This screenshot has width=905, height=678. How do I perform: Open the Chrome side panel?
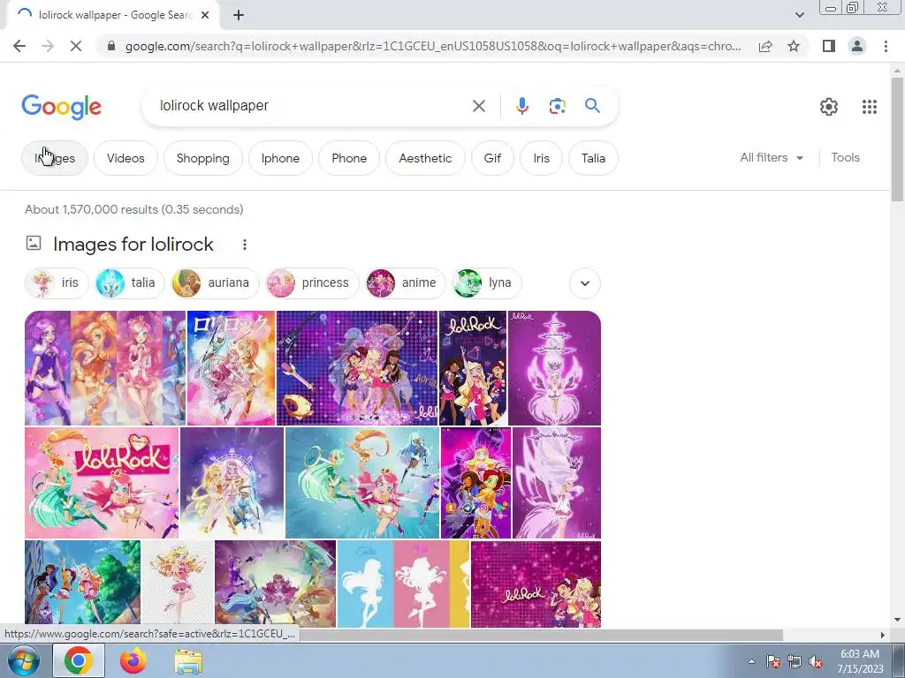click(x=829, y=46)
